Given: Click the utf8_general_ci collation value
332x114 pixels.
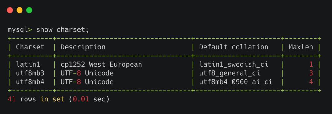Looking at the screenshot, I should pos(230,73).
